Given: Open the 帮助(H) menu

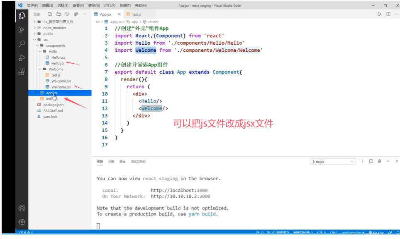Looking at the screenshot, I should click(x=141, y=5).
